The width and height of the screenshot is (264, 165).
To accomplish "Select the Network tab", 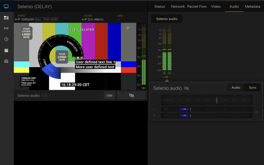I will click(178, 6).
